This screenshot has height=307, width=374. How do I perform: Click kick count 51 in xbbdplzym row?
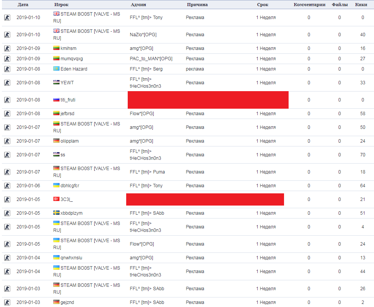coord(363,213)
